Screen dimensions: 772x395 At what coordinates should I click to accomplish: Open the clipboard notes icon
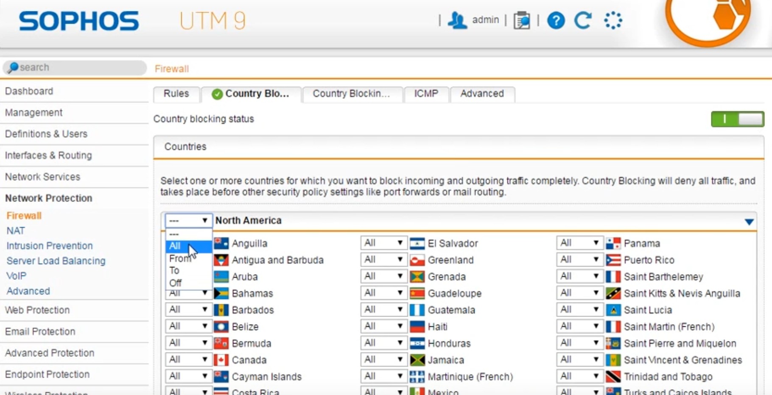[x=522, y=20]
